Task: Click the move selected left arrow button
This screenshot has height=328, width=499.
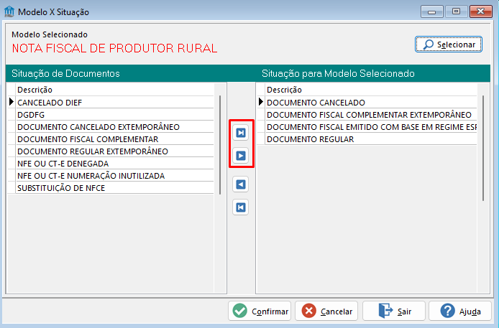Action: coord(241,184)
